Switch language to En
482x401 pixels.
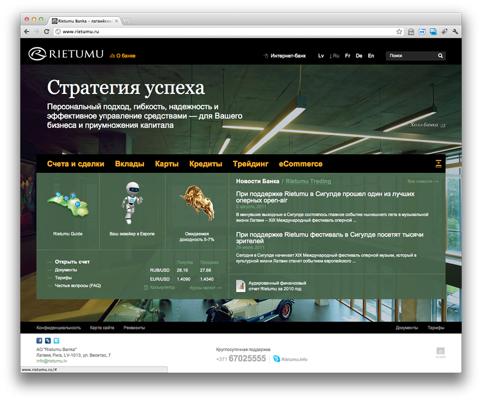tap(371, 55)
